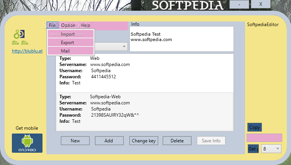Viewport: 291px width, 165px height.
Task: Click into the Info text box
Action: tap(181, 39)
